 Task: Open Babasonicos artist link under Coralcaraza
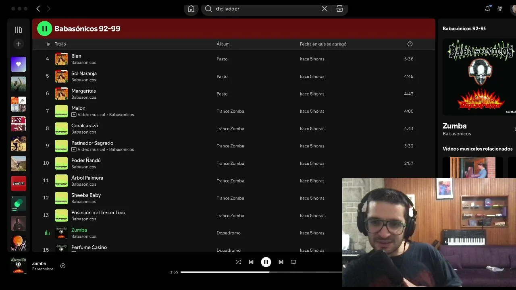pos(84,132)
